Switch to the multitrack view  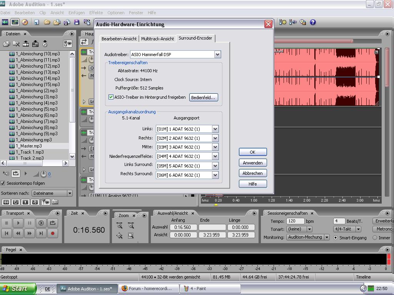point(15,22)
